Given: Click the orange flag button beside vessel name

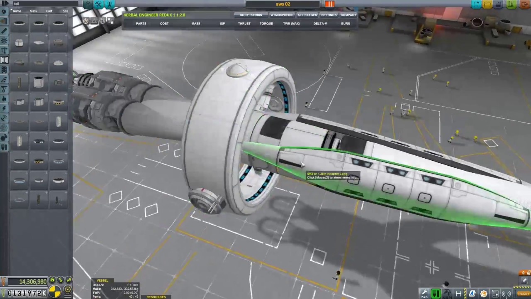Looking at the screenshot, I should [x=330, y=4].
